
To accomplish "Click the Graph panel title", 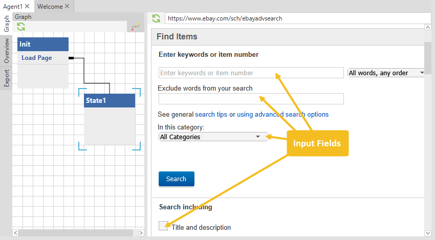I will point(24,17).
